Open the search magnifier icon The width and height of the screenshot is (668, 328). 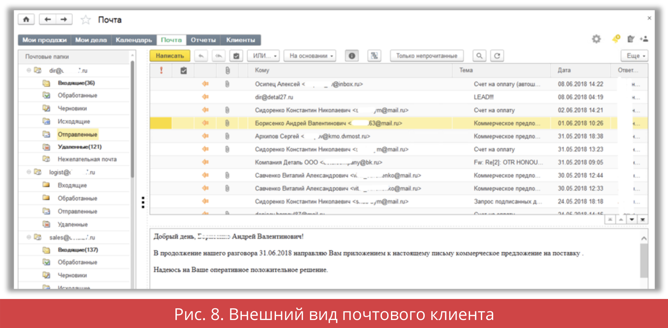tap(479, 56)
